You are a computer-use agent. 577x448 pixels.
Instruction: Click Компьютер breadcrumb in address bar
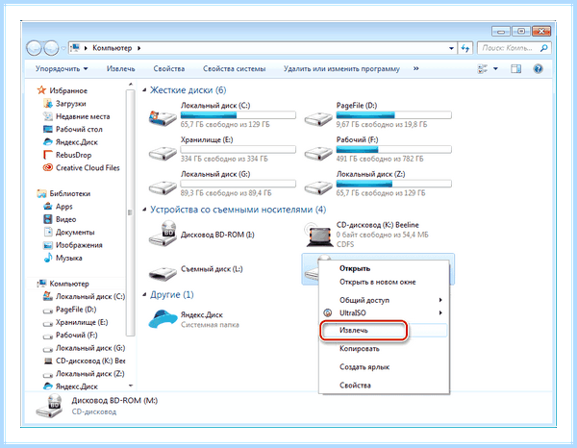coord(112,48)
